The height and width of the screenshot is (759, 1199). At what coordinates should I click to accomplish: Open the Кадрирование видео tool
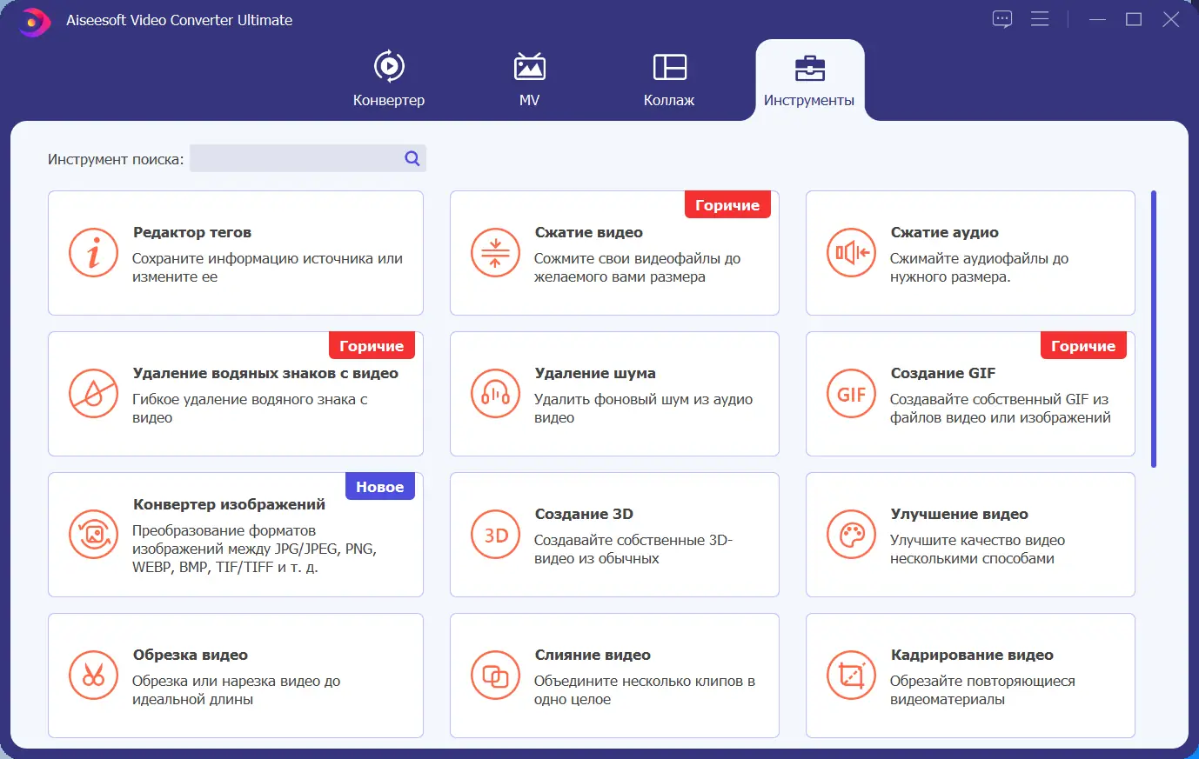(x=970, y=676)
